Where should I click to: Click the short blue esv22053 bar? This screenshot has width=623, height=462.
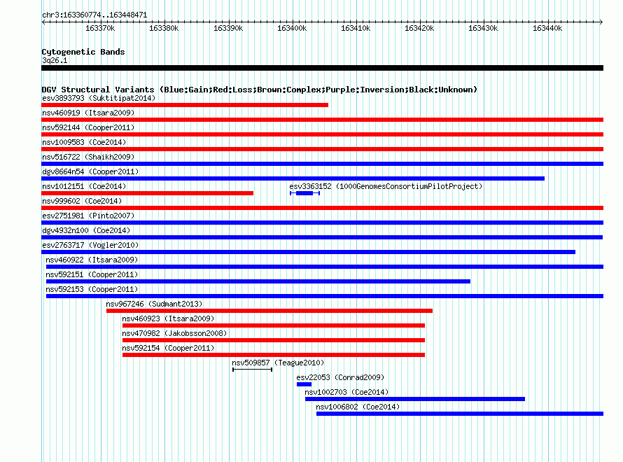[304, 384]
